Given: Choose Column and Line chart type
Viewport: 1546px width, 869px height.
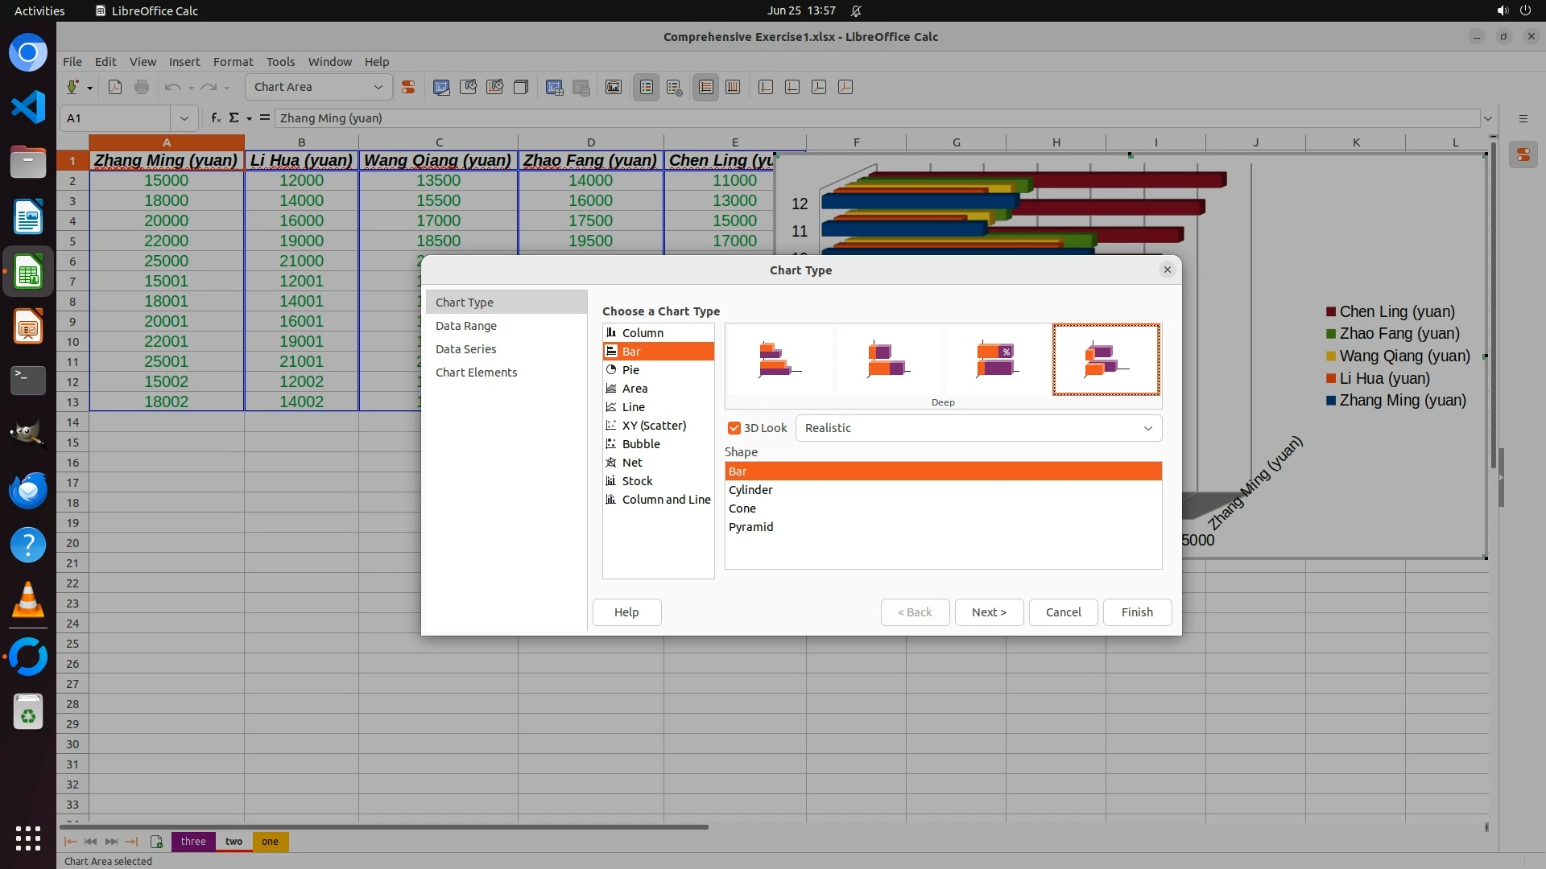Looking at the screenshot, I should (666, 500).
